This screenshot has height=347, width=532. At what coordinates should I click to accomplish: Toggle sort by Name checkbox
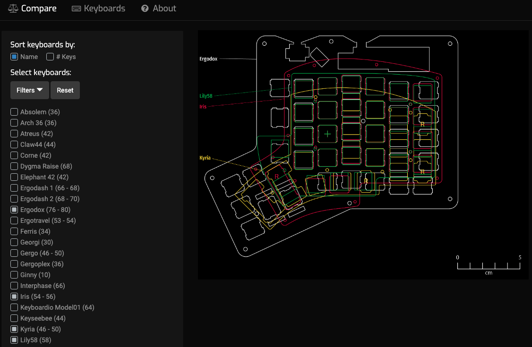14,57
